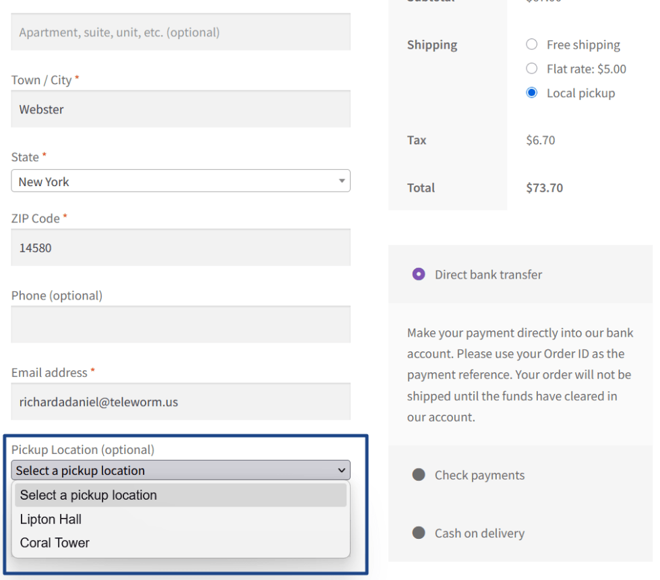Click the Check payments label text
The height and width of the screenshot is (580, 660).
click(479, 475)
